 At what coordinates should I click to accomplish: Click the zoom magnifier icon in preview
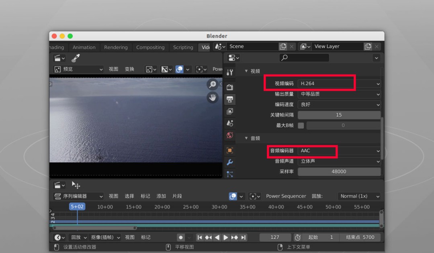click(213, 84)
